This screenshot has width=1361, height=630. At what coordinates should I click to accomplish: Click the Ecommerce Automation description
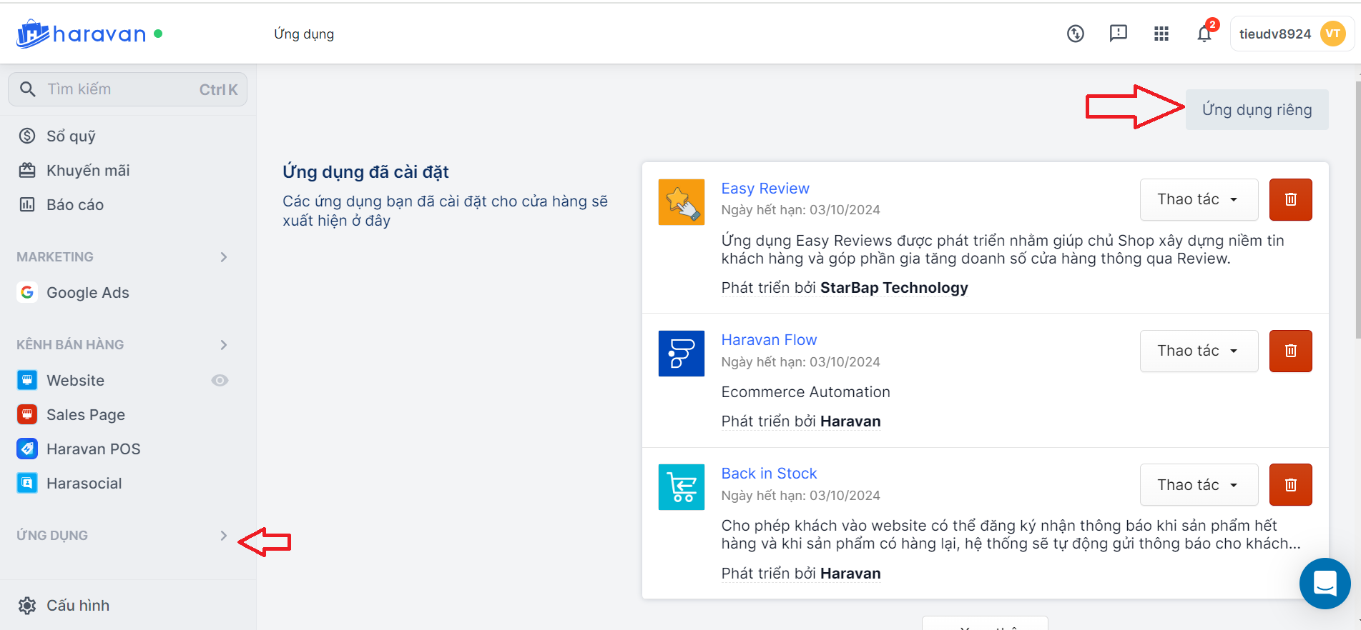[806, 391]
